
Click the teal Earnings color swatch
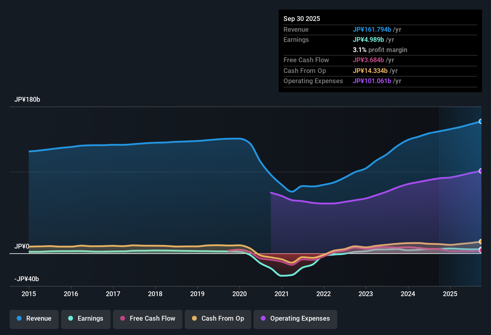[x=71, y=319]
